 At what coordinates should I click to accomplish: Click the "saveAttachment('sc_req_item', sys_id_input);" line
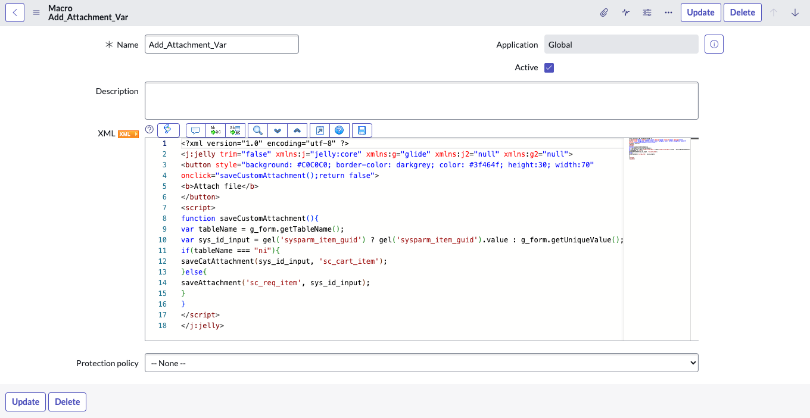[276, 283]
